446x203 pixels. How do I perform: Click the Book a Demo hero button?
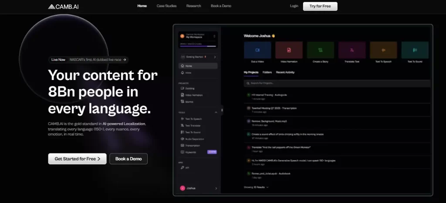pos(128,159)
